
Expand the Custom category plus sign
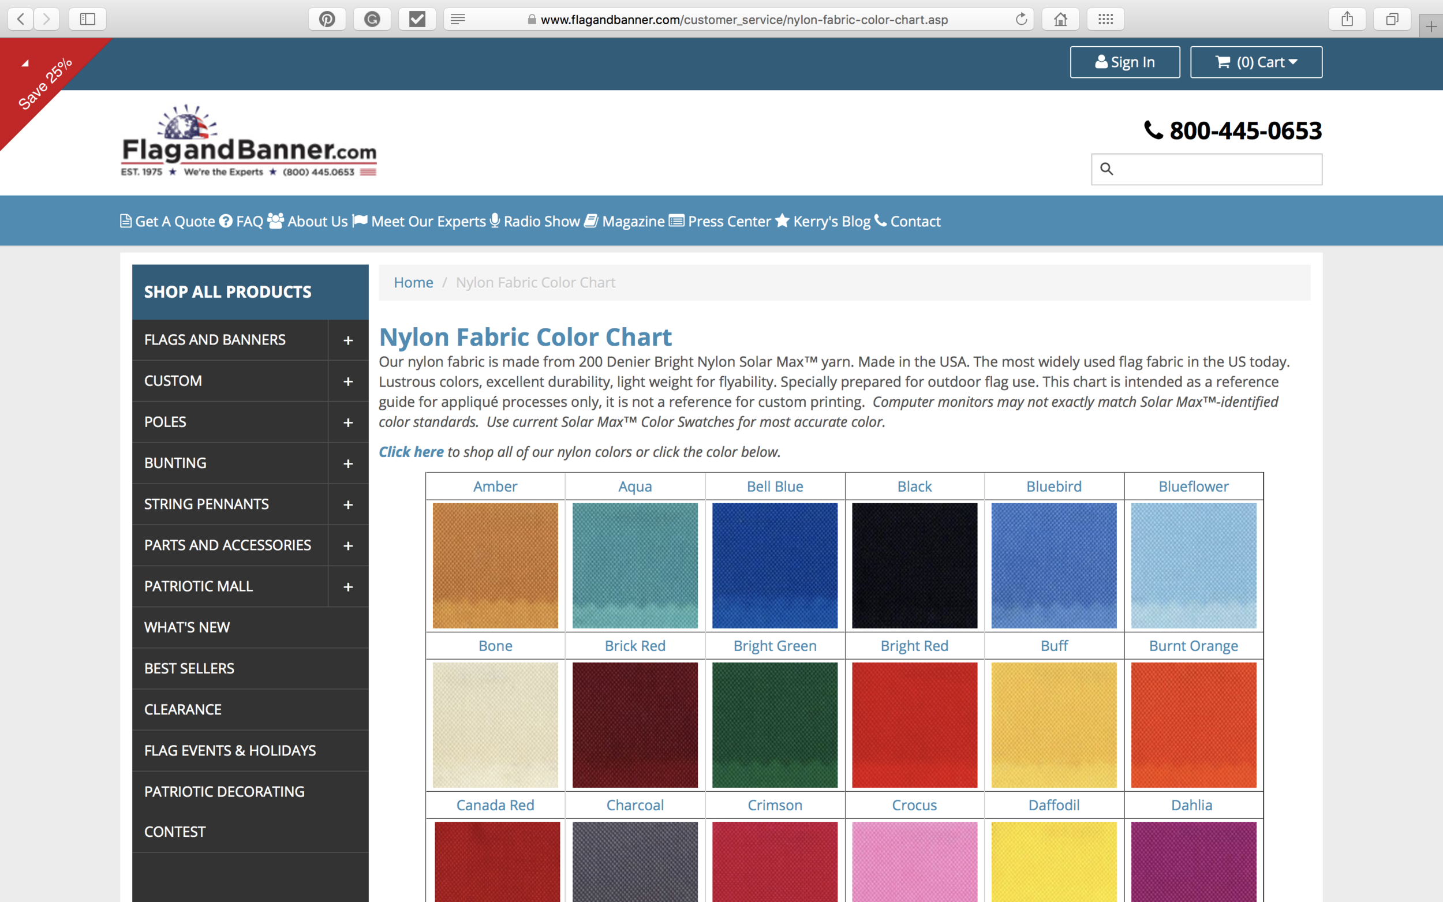[x=349, y=381]
